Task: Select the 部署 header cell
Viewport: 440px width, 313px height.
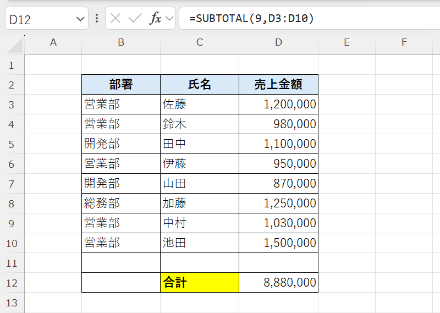Action: (121, 85)
